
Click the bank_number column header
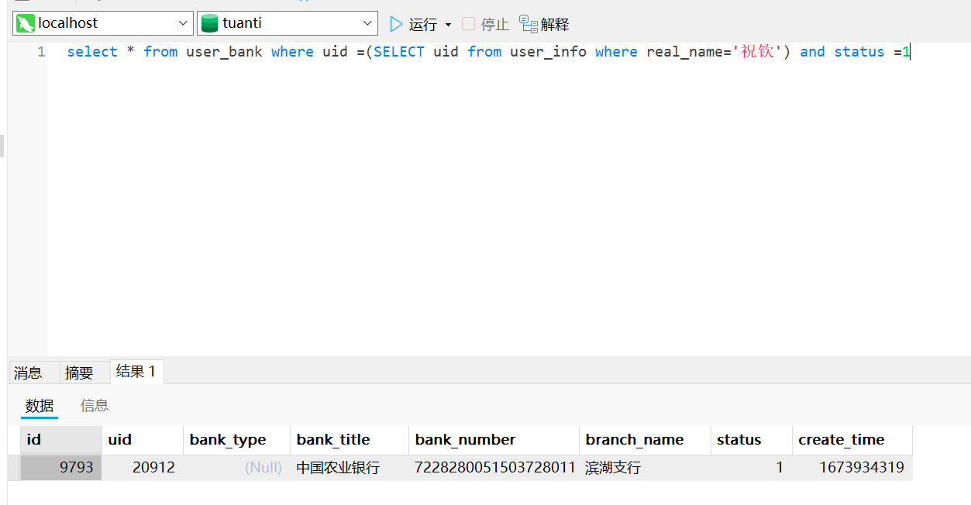click(x=494, y=440)
